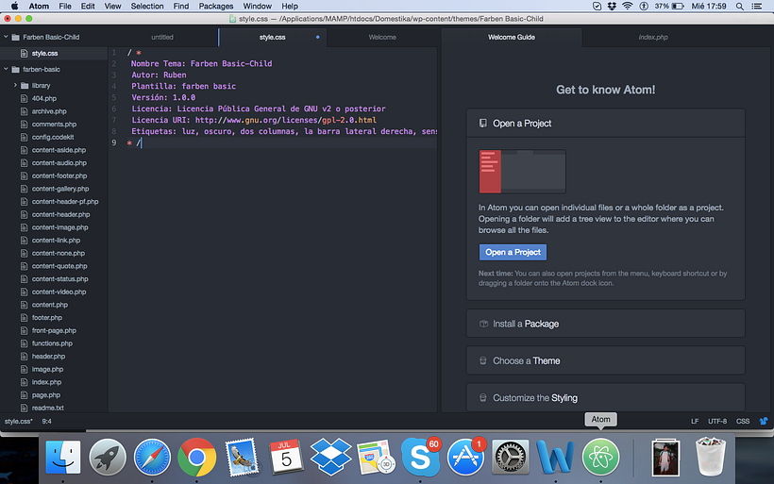Image resolution: width=774 pixels, height=484 pixels.
Task: Open the Window menu
Action: point(257,6)
